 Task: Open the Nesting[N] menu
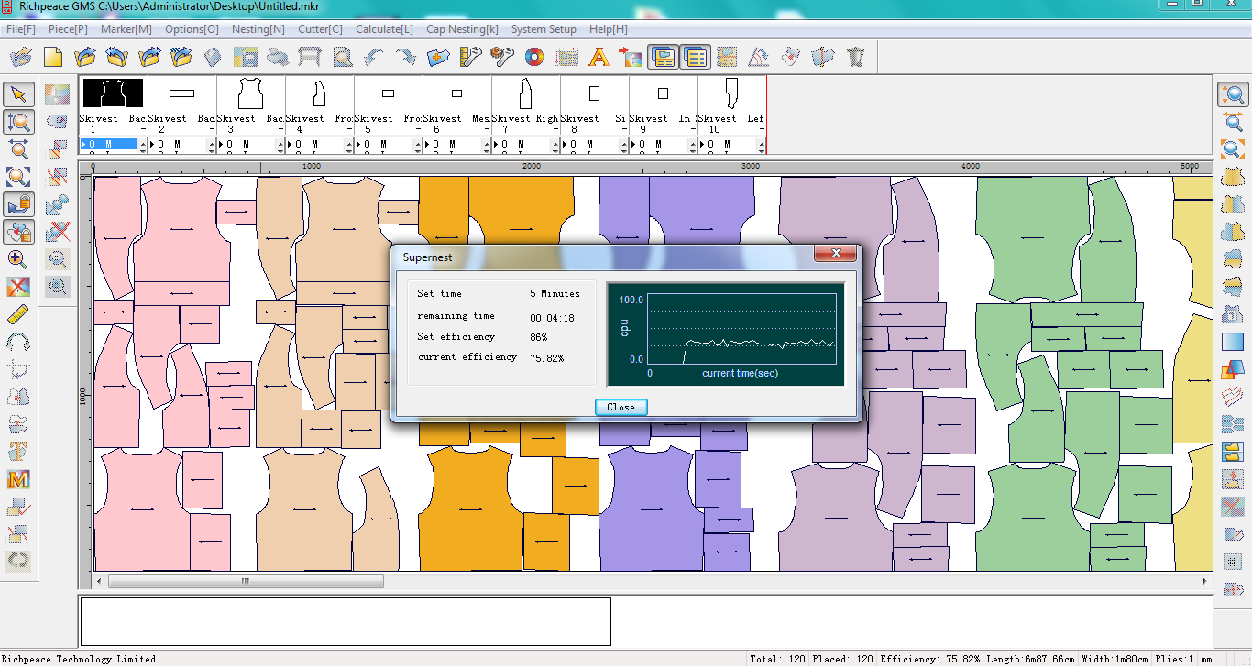coord(258,29)
